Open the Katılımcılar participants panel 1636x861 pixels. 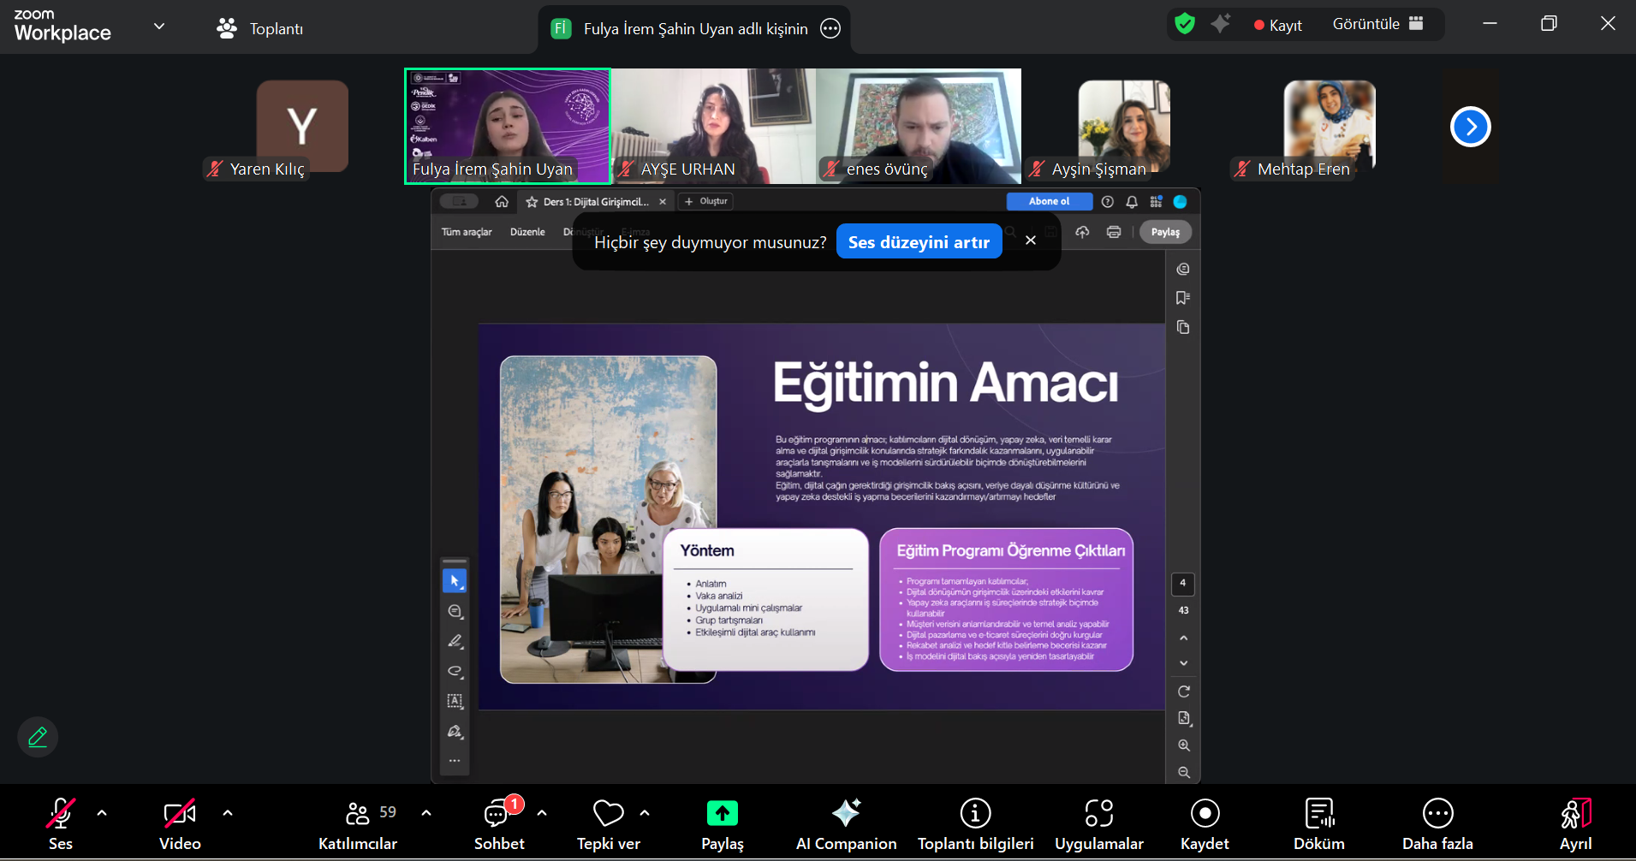[358, 824]
